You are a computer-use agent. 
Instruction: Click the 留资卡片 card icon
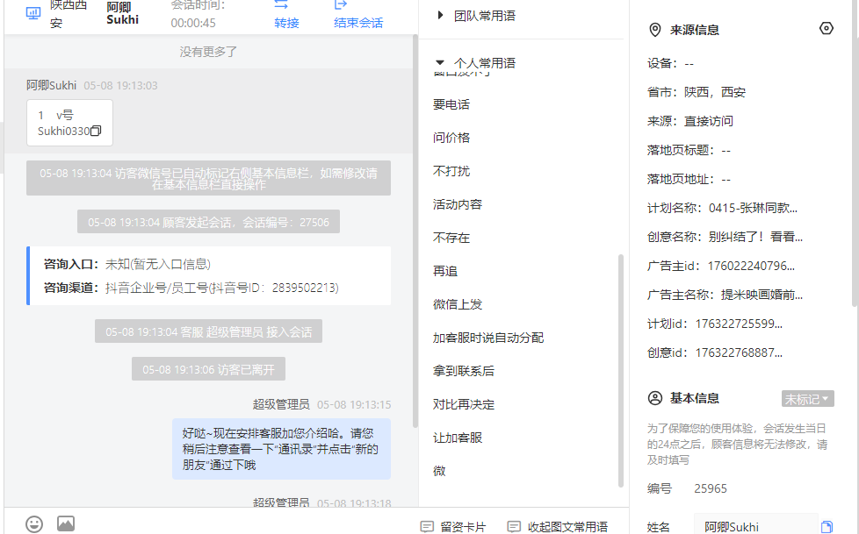click(427, 526)
